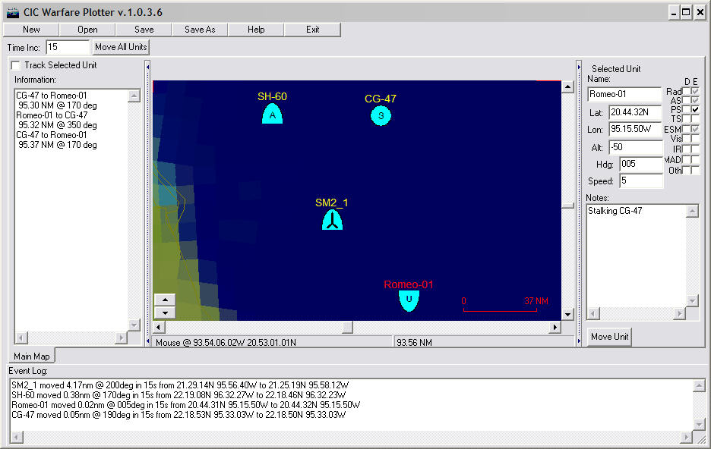This screenshot has height=449, width=711.
Task: Click the SM2_1 missile icon
Action: click(x=332, y=220)
